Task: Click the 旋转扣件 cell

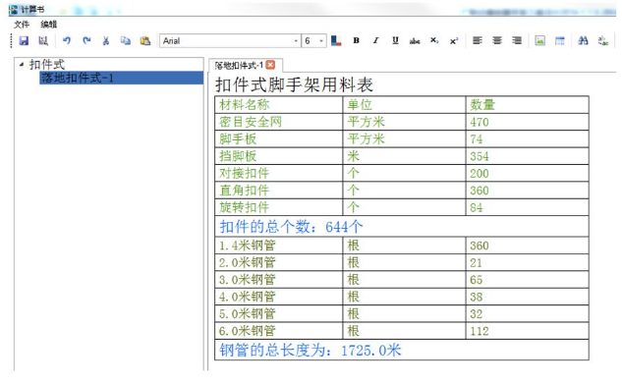Action: tap(278, 207)
